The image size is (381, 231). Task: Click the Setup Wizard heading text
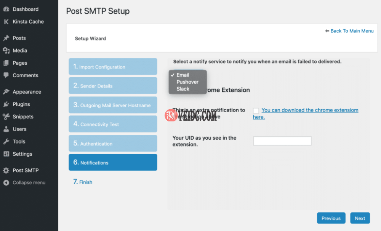click(90, 38)
